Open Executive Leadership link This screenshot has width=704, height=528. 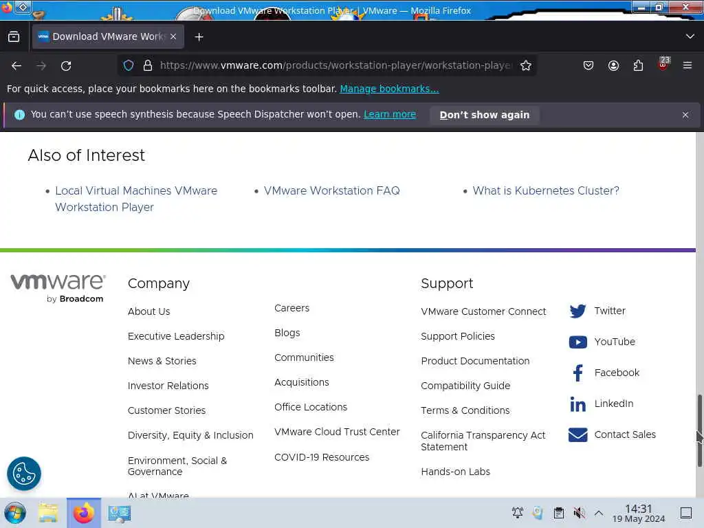click(176, 336)
